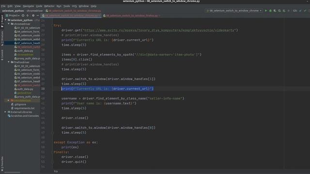Image resolution: width=310 pixels, height=174 pixels.
Task: Select 07_selenium_headless file under chromedriver
Action: tap(27, 43)
